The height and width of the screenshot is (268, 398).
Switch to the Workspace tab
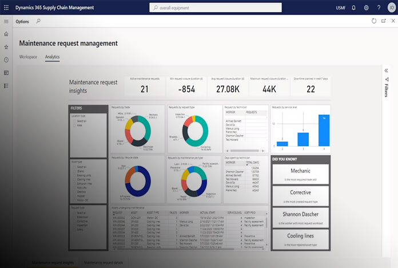(28, 57)
